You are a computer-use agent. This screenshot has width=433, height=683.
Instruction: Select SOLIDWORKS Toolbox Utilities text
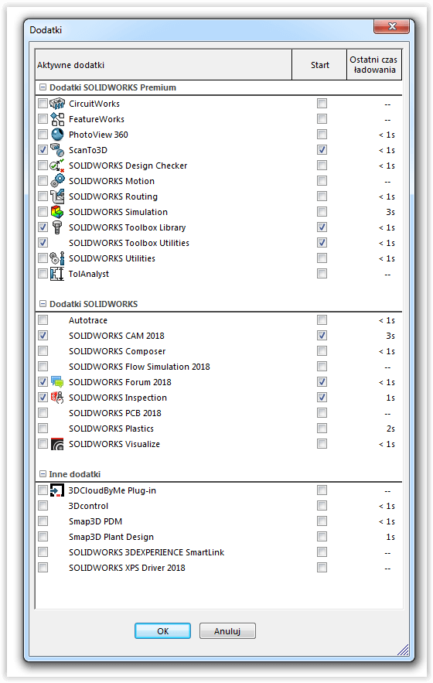click(x=129, y=243)
